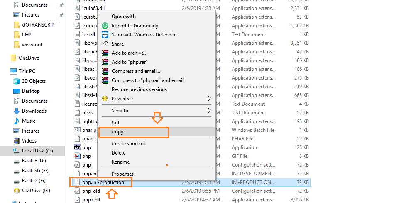Choose Rename in the context menu

tap(120, 162)
